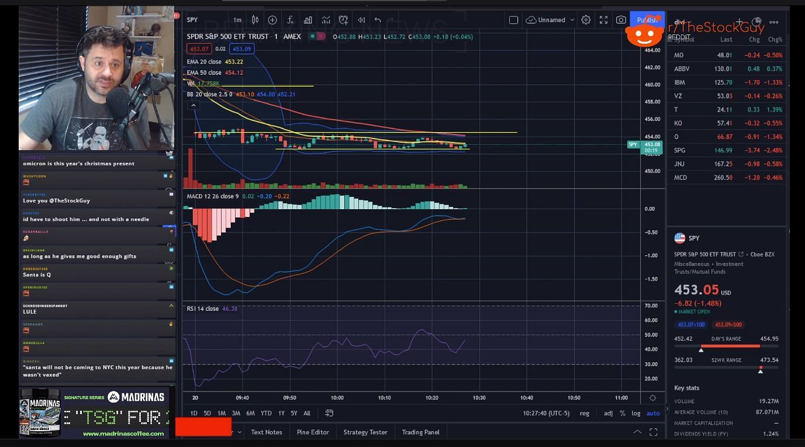Select the YTD date range
805x447 pixels.
(x=266, y=413)
